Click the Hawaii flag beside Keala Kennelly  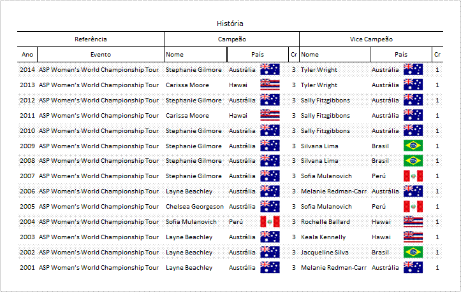[413, 237]
